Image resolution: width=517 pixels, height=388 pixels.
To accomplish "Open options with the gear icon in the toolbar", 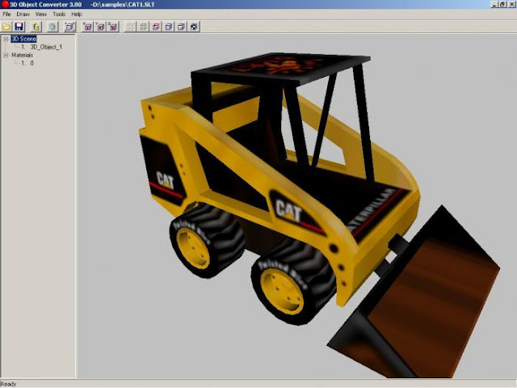I will [53, 27].
